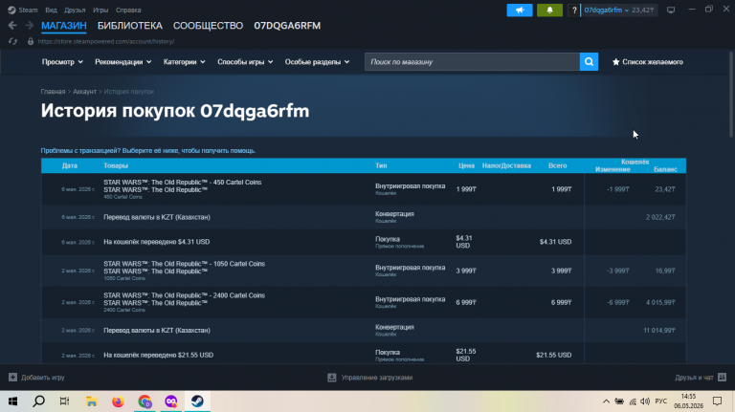Open Список желаемого wishlist link
Image resolution: width=735 pixels, height=412 pixels.
(x=653, y=62)
